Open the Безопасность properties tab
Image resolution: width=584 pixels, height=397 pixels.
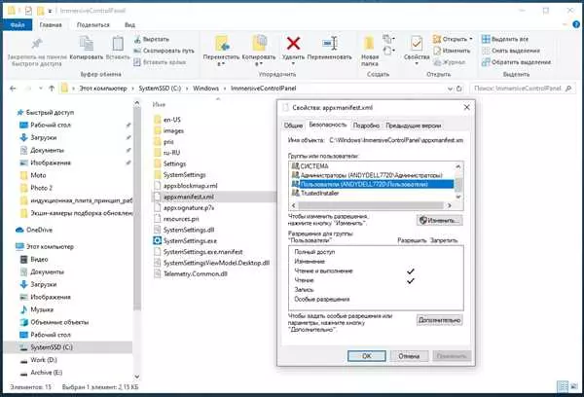(327, 125)
